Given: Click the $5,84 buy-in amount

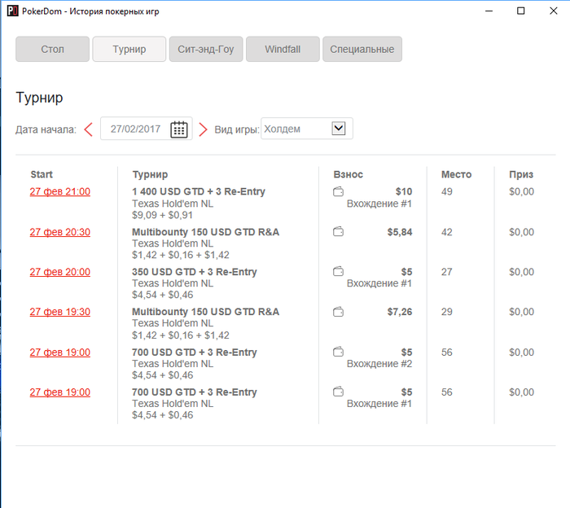Looking at the screenshot, I should coord(400,232).
